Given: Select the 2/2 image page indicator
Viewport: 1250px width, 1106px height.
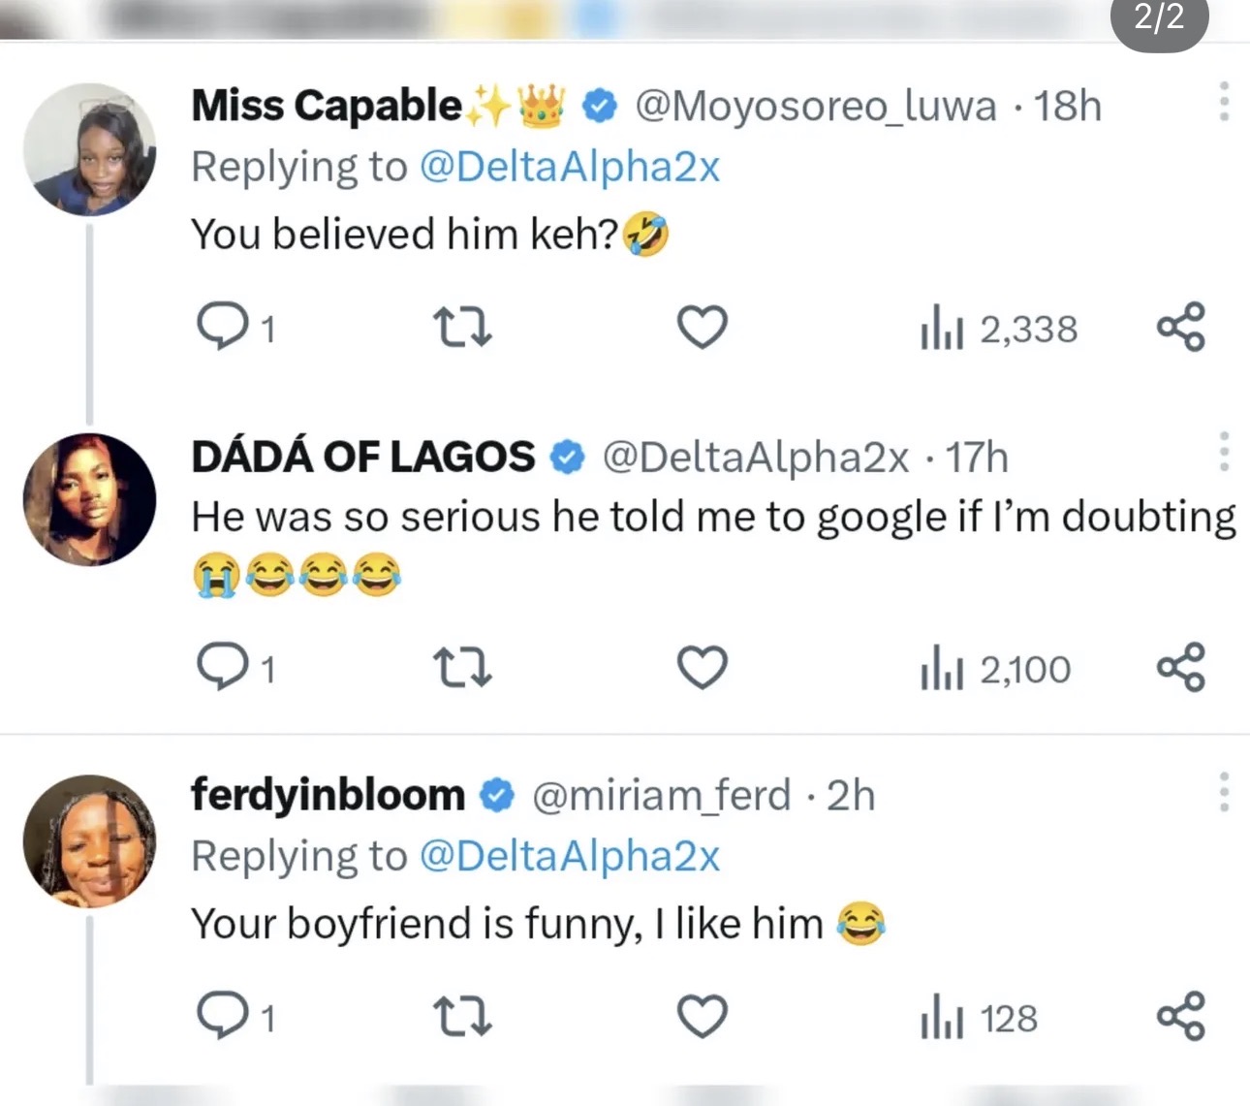Looking at the screenshot, I should pyautogui.click(x=1159, y=21).
